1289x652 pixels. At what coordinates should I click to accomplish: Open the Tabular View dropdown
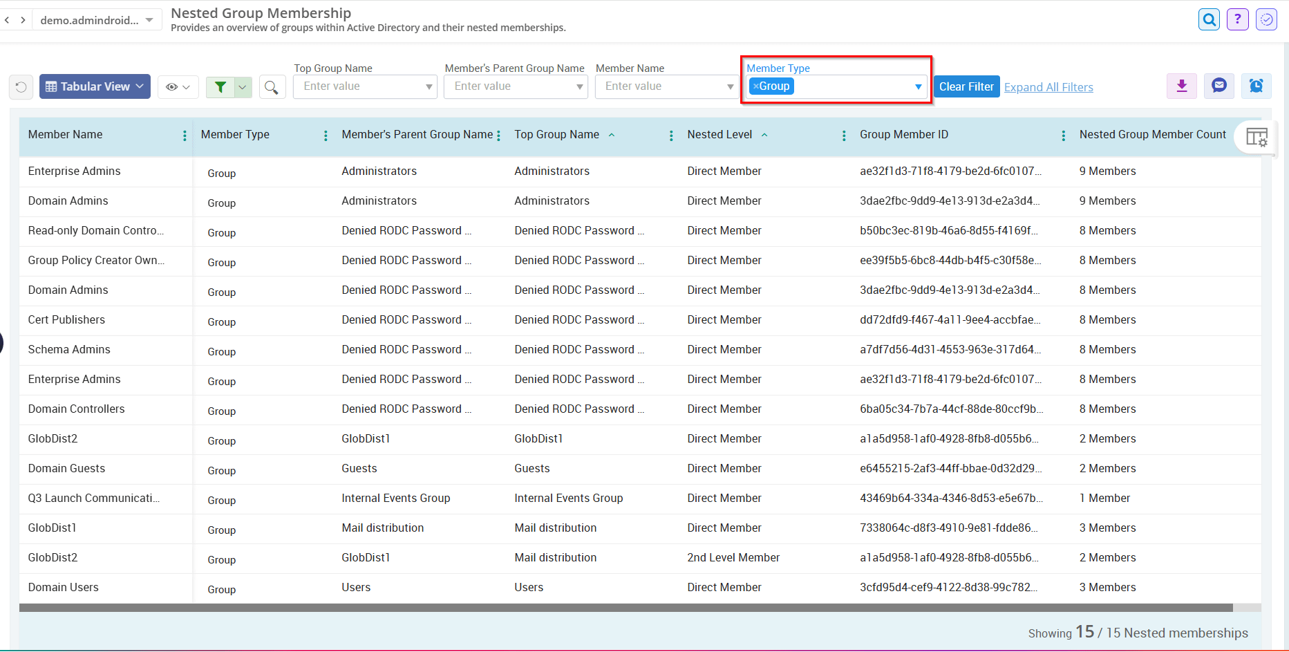click(95, 86)
